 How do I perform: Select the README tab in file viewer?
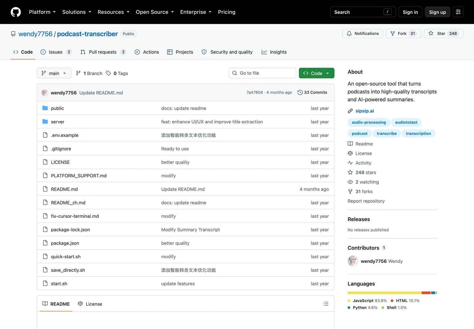[56, 304]
